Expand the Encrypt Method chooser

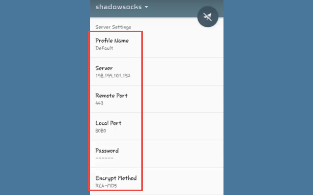tap(115, 178)
